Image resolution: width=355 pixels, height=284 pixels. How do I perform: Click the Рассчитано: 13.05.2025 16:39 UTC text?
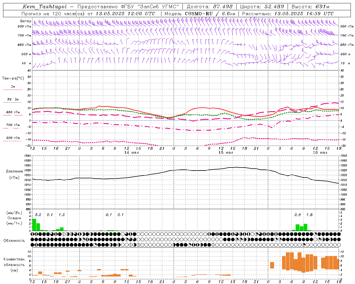288,14
